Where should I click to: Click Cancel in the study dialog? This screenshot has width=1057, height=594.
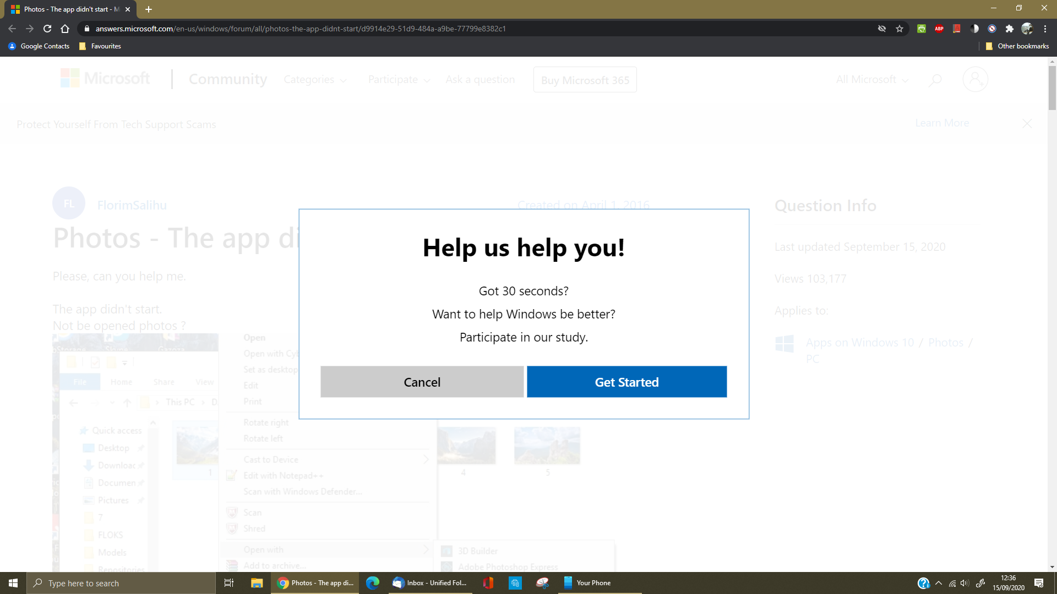422,382
